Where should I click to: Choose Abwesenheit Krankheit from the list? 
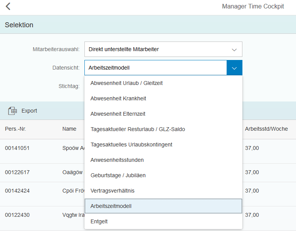pyautogui.click(x=163, y=98)
